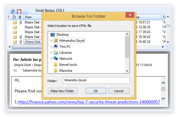The width and height of the screenshot is (178, 117).
Task: Pick the Kernel tools folder
Action: [x=65, y=65]
